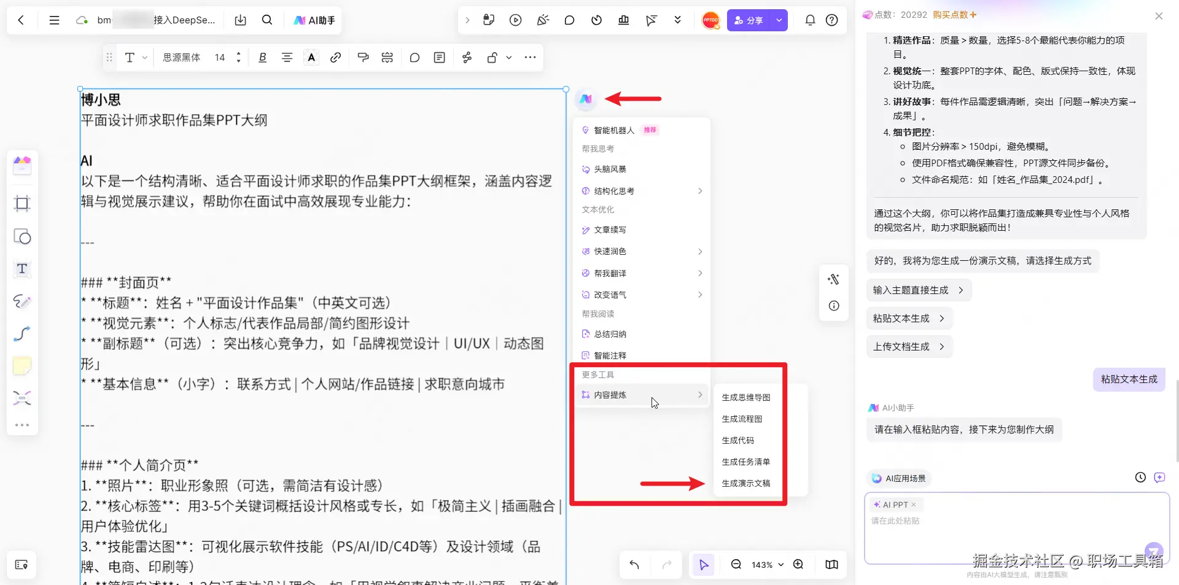Select 生成任务清单 in the submenu

(746, 462)
